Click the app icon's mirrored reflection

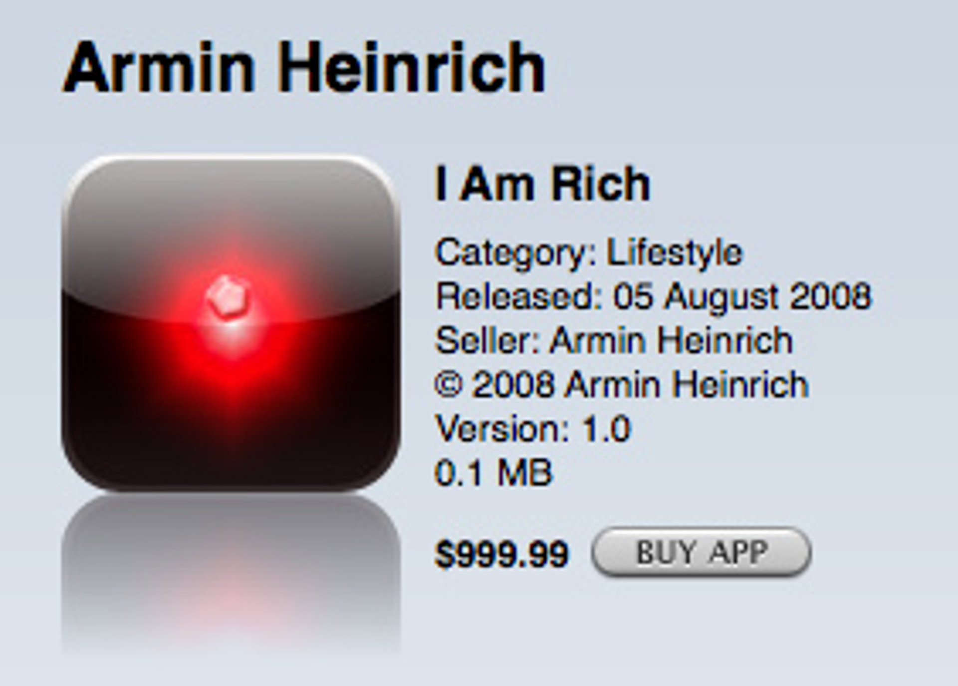click(x=231, y=574)
